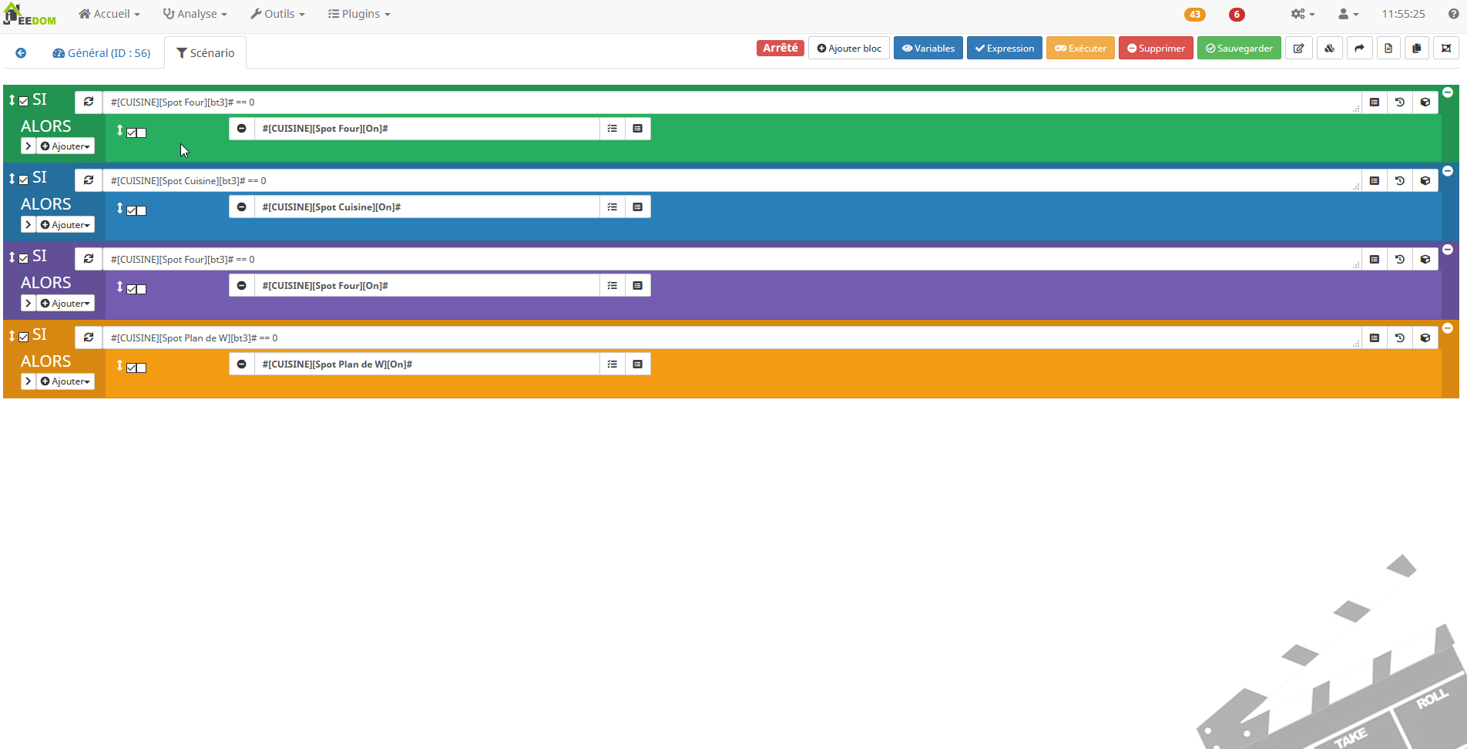Click the duplicate scenario copy icon

coord(1417,49)
